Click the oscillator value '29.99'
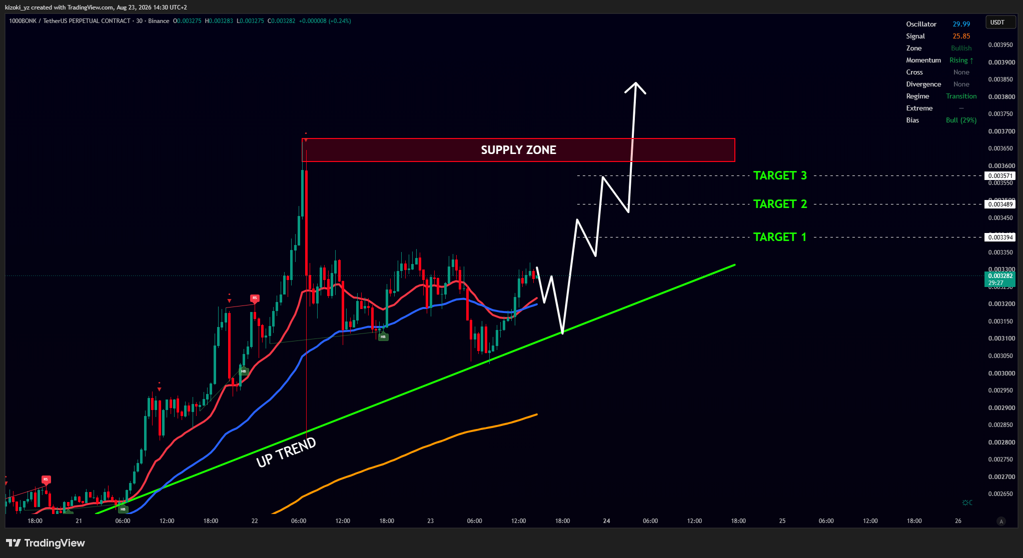 (x=961, y=24)
